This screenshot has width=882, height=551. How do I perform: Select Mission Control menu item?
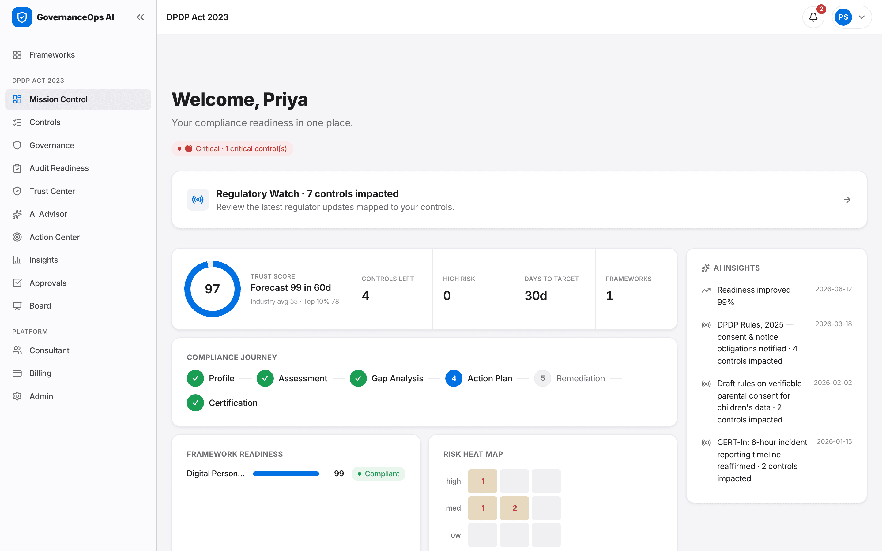78,99
